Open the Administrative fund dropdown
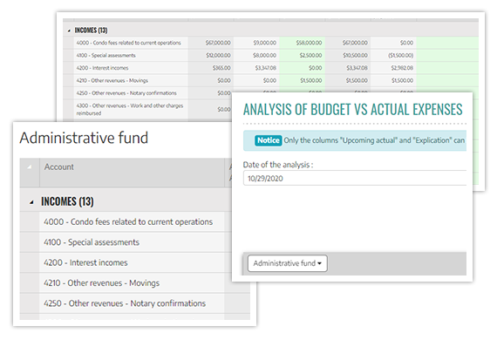 pyautogui.click(x=288, y=263)
